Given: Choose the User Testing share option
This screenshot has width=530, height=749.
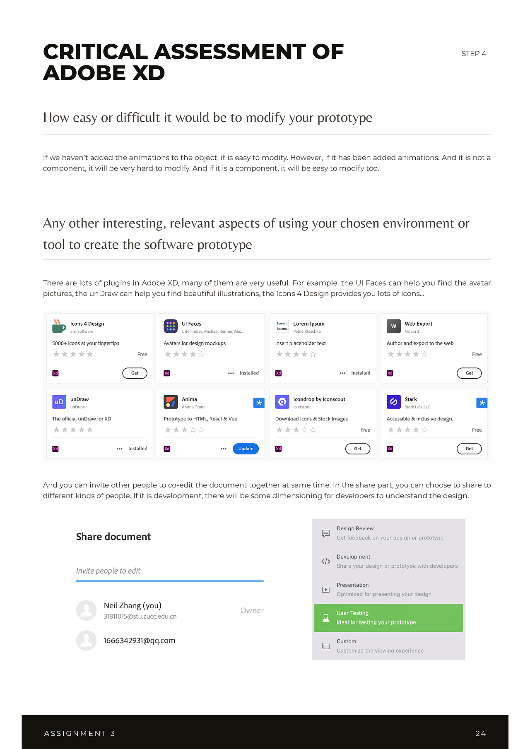Looking at the screenshot, I should click(x=388, y=618).
